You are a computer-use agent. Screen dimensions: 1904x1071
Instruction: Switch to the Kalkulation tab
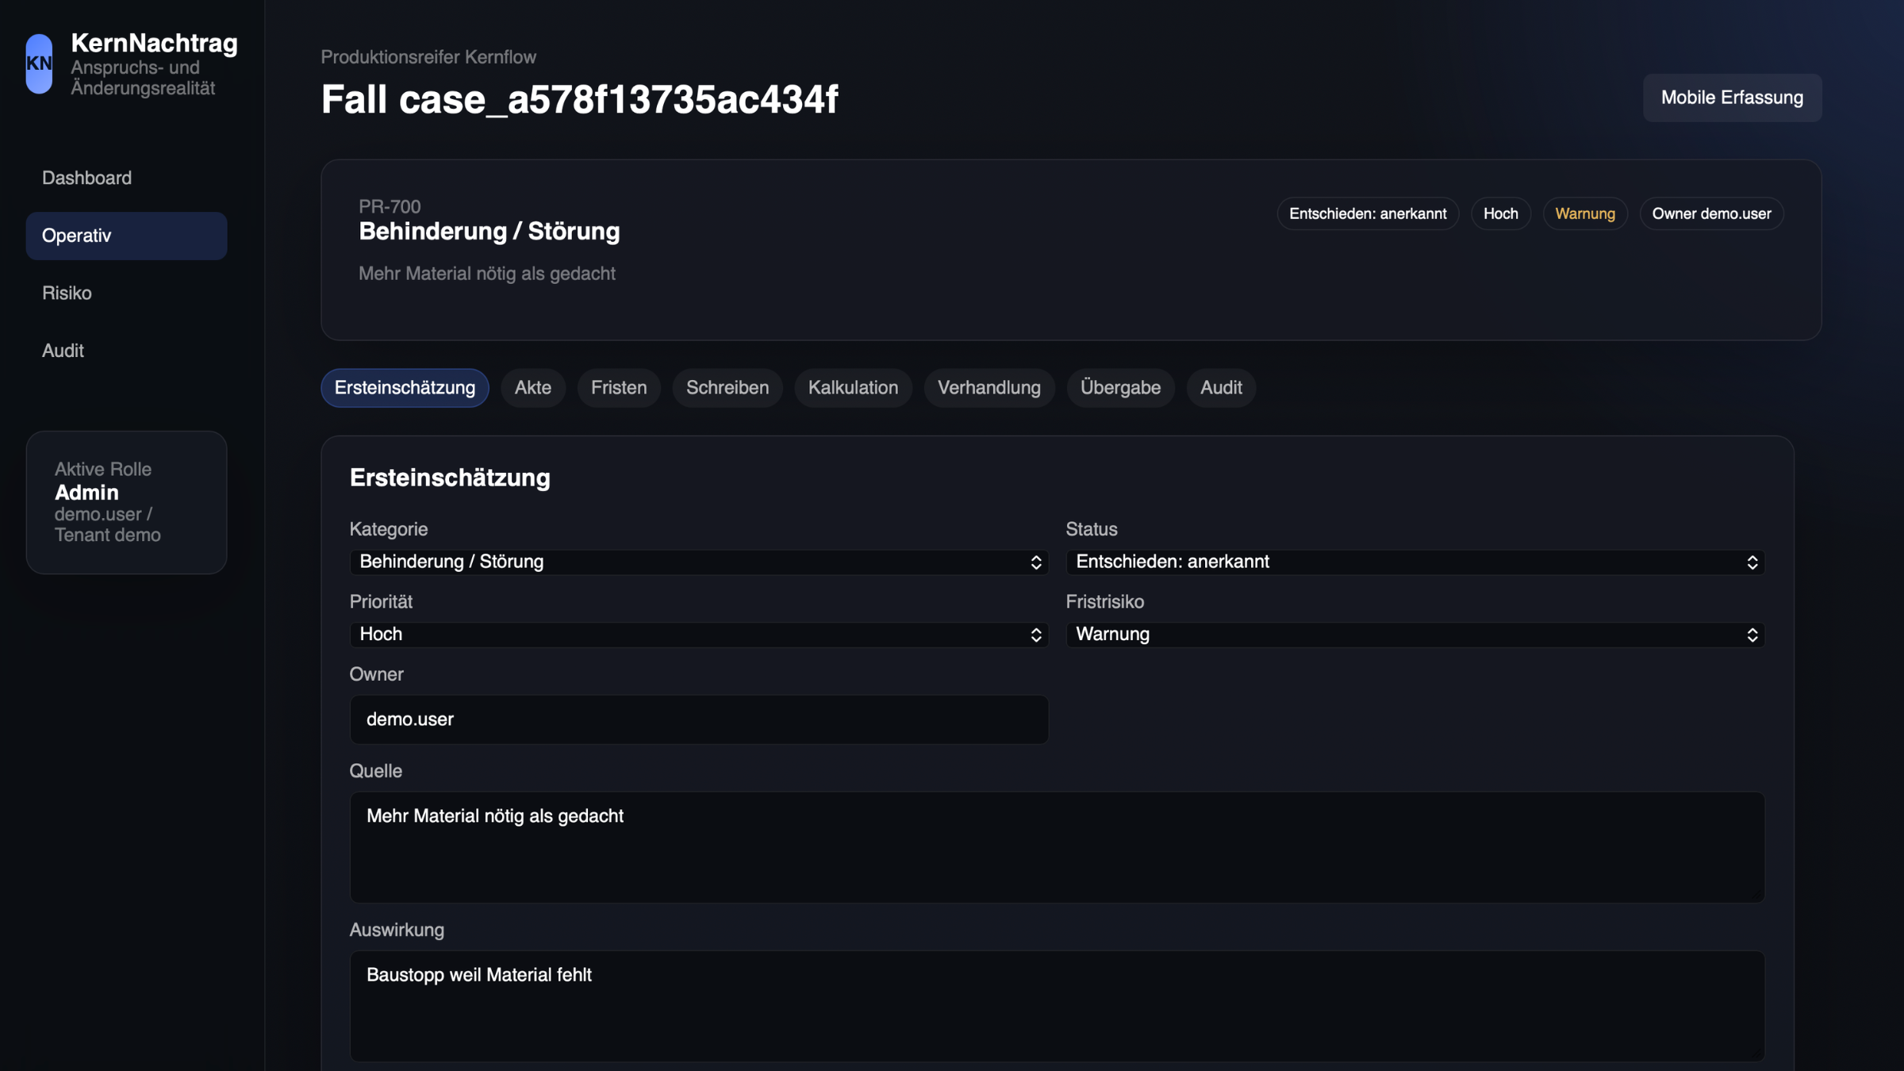[853, 388]
